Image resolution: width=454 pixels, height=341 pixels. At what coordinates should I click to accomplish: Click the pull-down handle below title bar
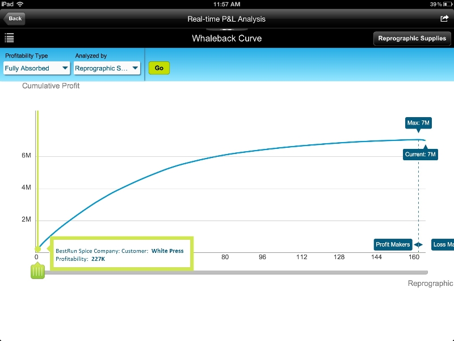point(226,30)
